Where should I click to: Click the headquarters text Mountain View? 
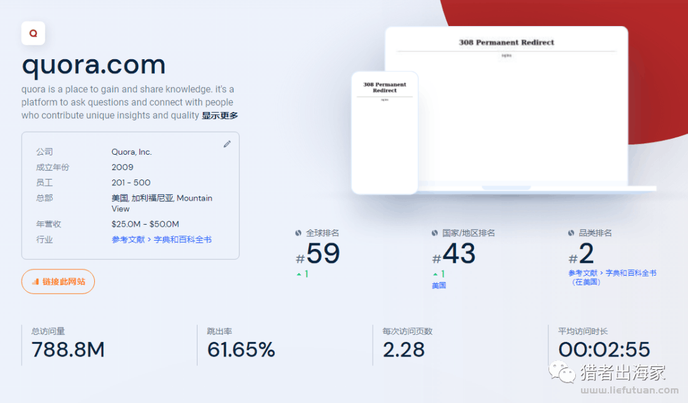162,204
